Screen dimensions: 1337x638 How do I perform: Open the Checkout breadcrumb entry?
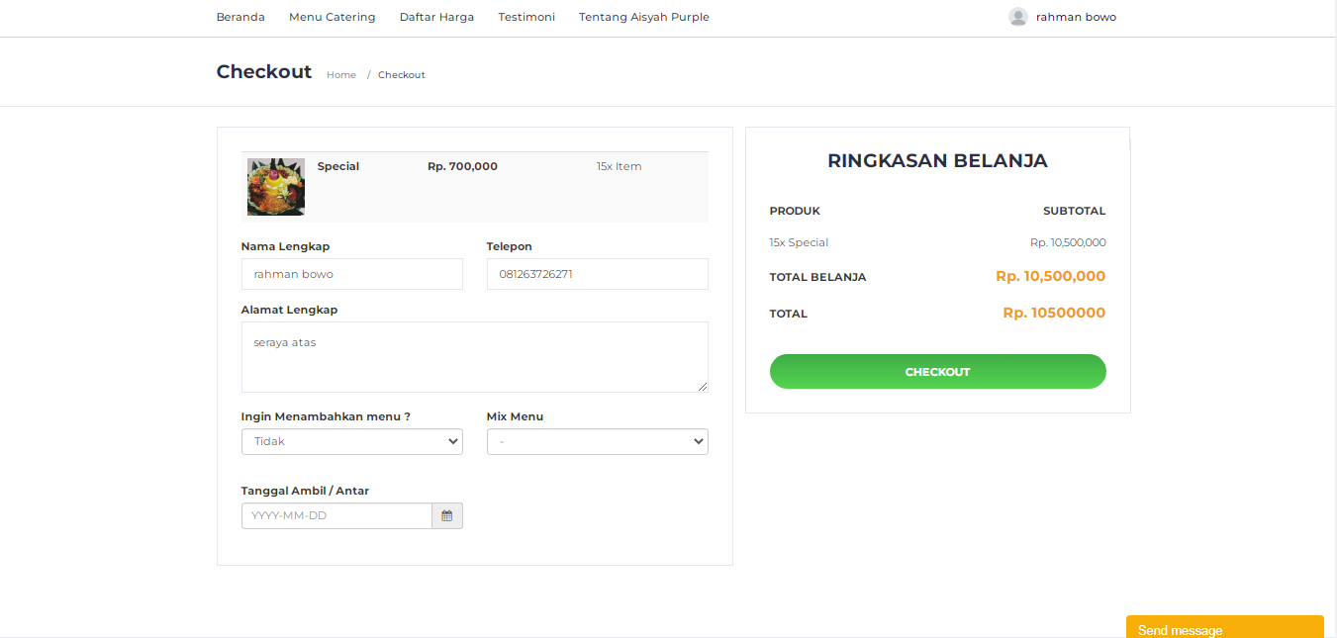point(401,74)
